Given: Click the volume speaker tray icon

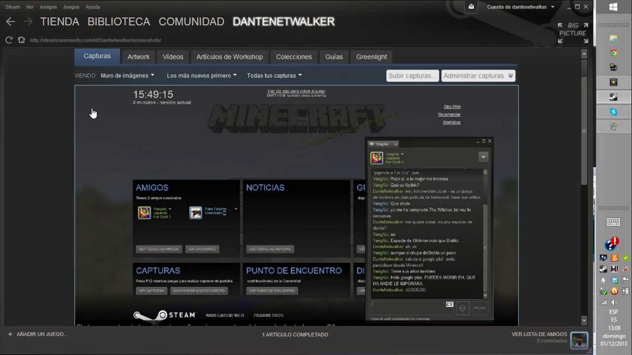Looking at the screenshot, I should (x=614, y=302).
